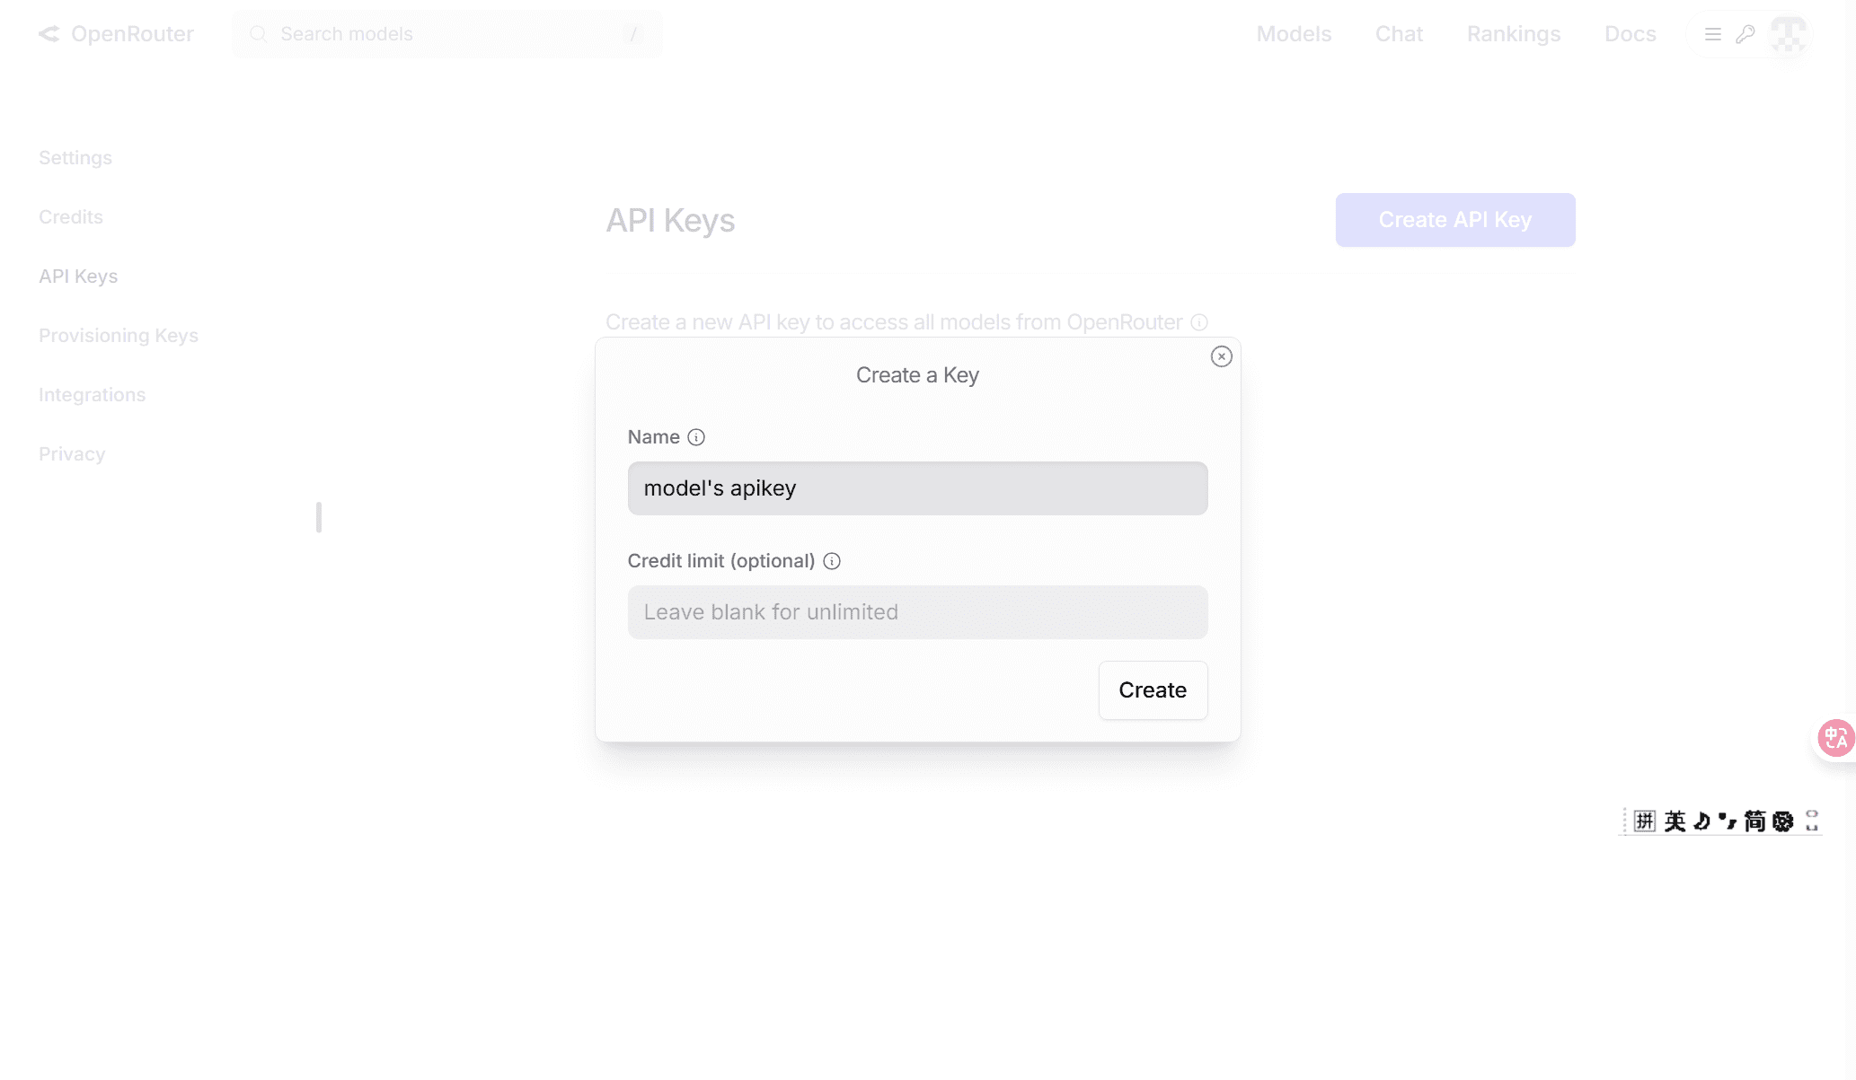Open the Rankings nav item
The height and width of the screenshot is (1080, 1856).
[x=1514, y=34]
